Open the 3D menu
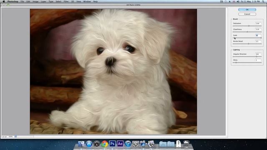The height and width of the screenshot is (150, 267). click(x=73, y=2)
